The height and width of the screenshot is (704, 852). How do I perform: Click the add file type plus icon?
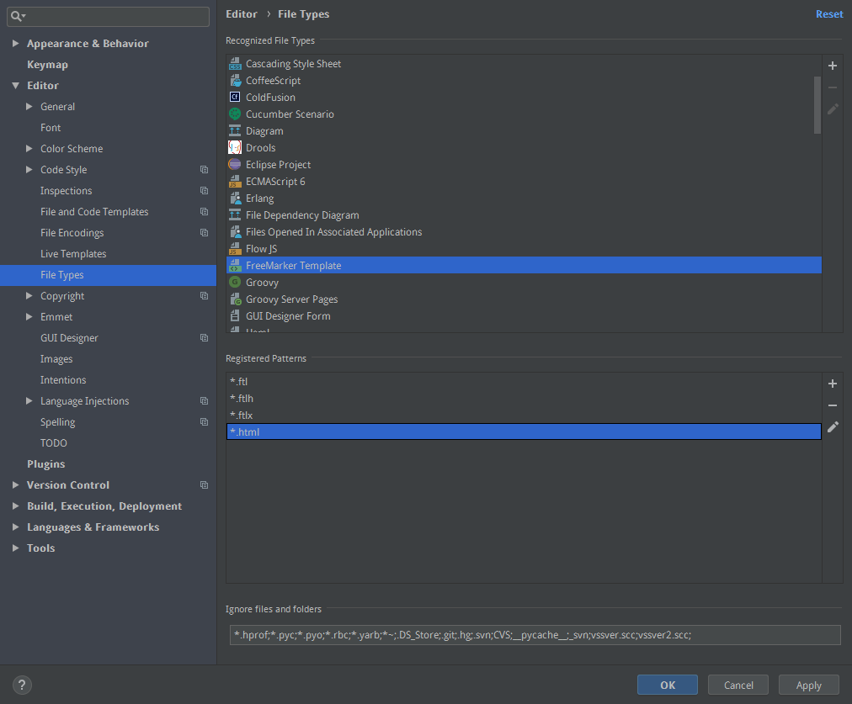[x=833, y=66]
